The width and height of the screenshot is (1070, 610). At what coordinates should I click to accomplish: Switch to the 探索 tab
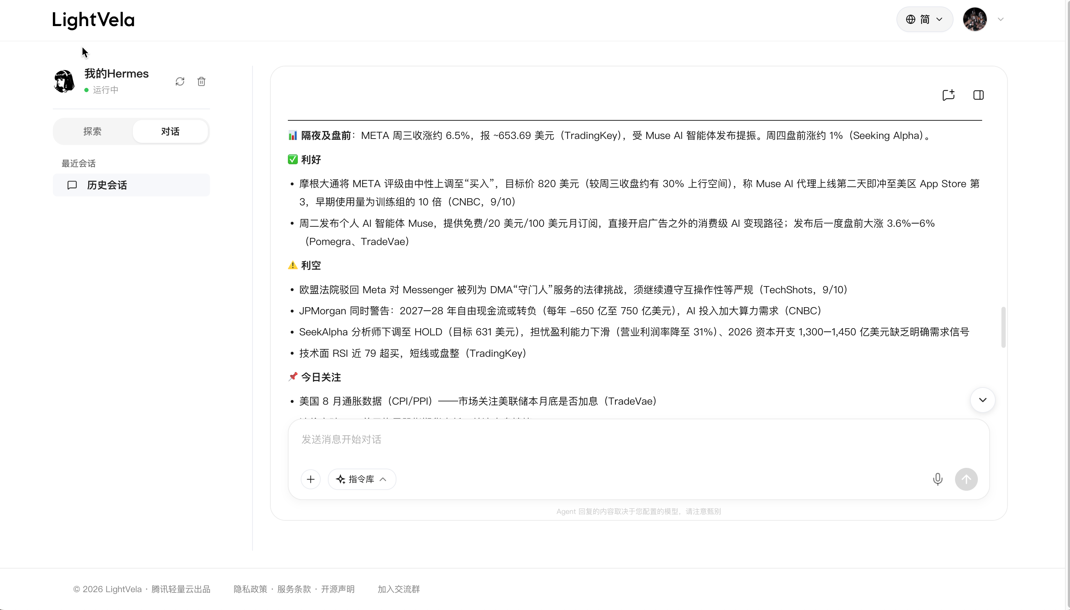[x=92, y=131]
